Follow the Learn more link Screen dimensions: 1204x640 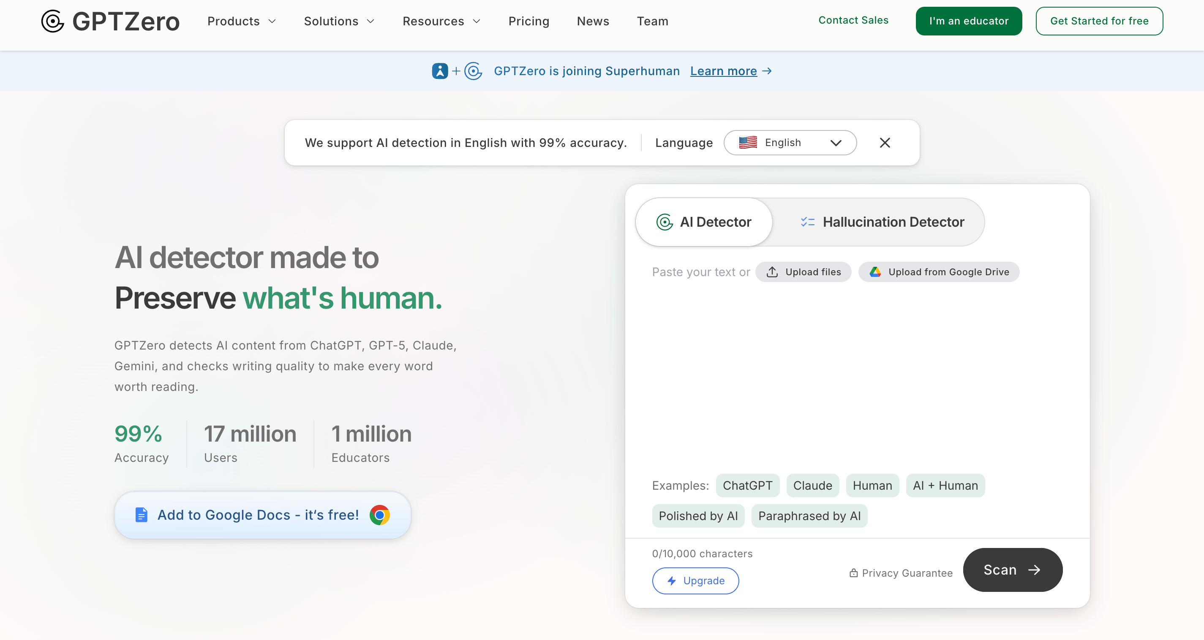pyautogui.click(x=724, y=71)
